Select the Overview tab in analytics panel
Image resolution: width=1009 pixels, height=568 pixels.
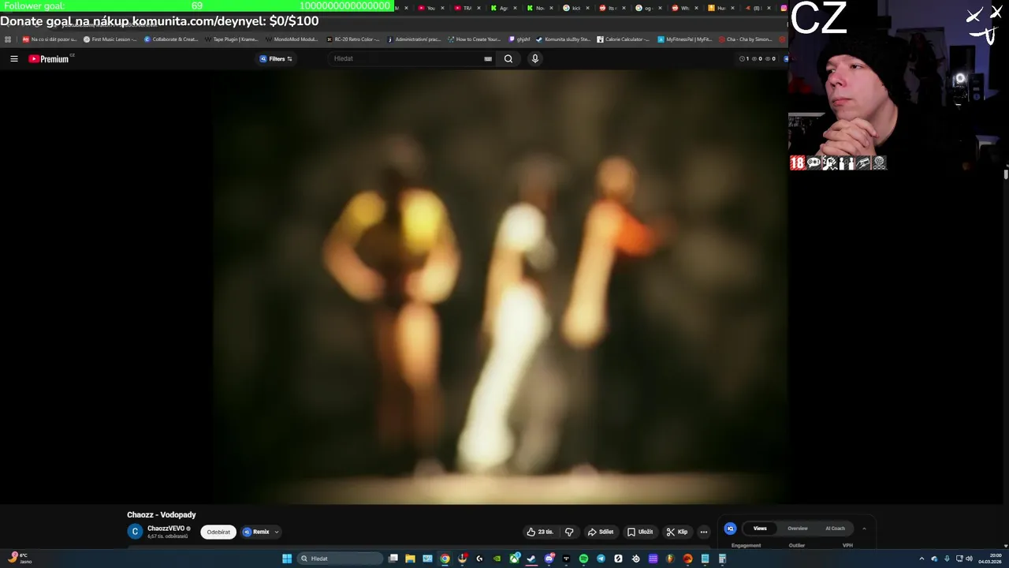[x=798, y=529]
